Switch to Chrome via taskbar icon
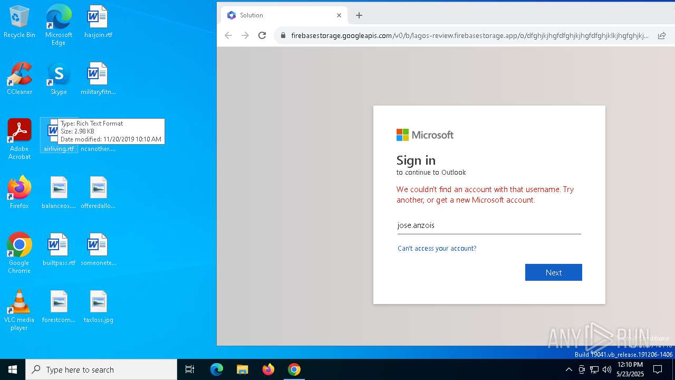Image resolution: width=675 pixels, height=380 pixels. [x=294, y=369]
